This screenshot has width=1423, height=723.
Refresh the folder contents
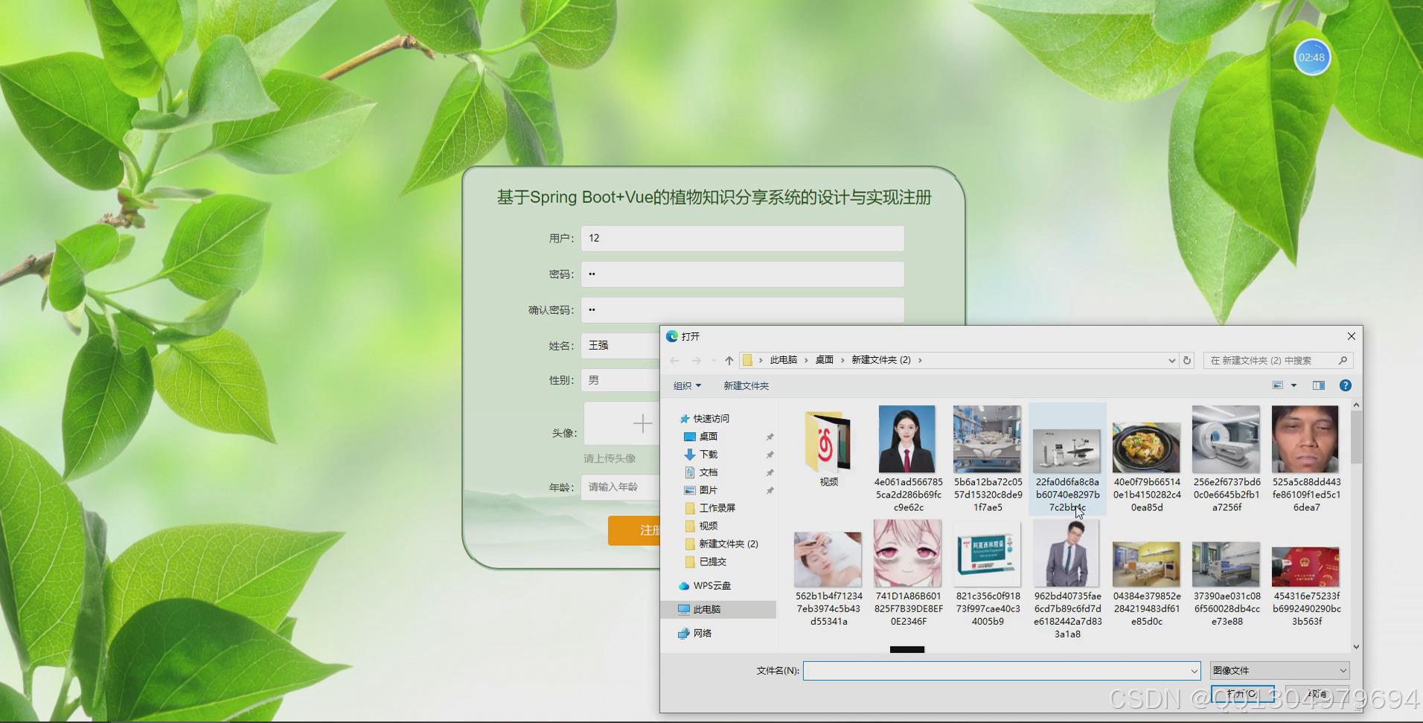(1187, 360)
